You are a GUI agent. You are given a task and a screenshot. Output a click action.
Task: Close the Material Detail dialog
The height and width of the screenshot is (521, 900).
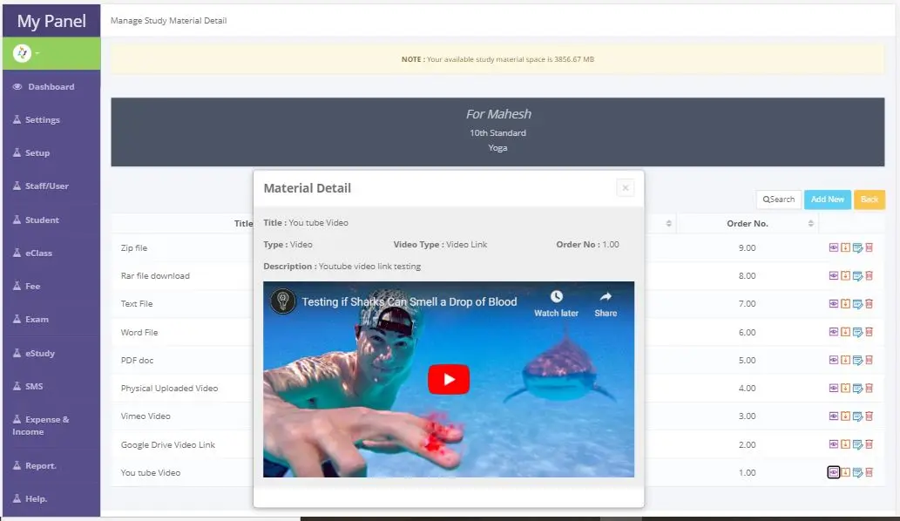(x=625, y=187)
